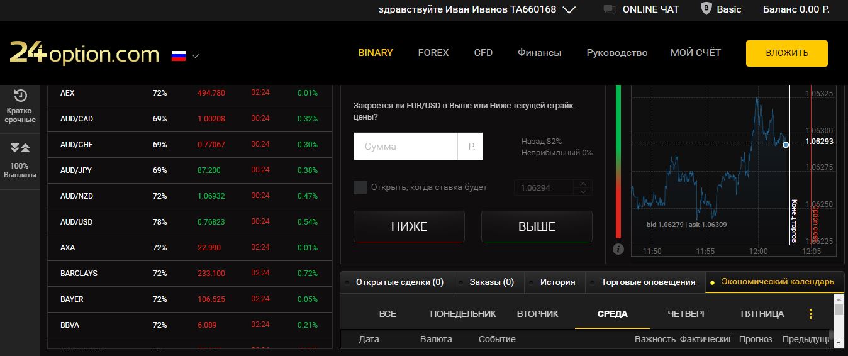Open the Руководство menu

(616, 53)
